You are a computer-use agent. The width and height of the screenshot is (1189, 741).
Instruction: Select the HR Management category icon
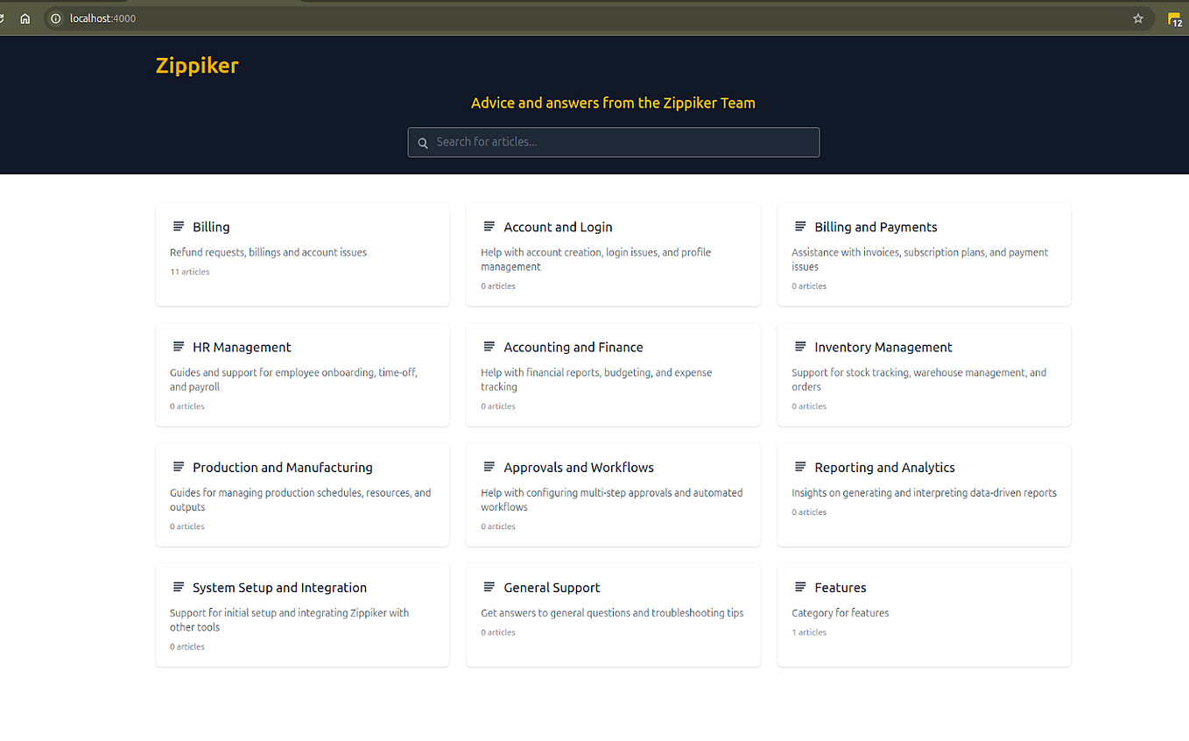(x=178, y=346)
